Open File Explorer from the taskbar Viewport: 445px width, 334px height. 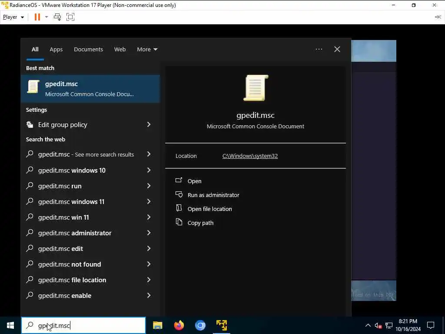[x=157, y=325]
